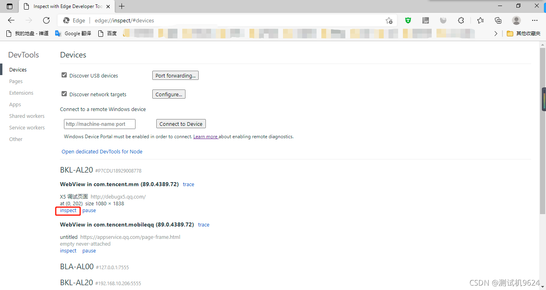Open the user profile avatar

pyautogui.click(x=516, y=20)
